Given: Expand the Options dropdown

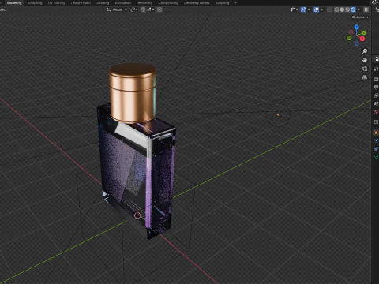Looking at the screenshot, I should [x=360, y=17].
